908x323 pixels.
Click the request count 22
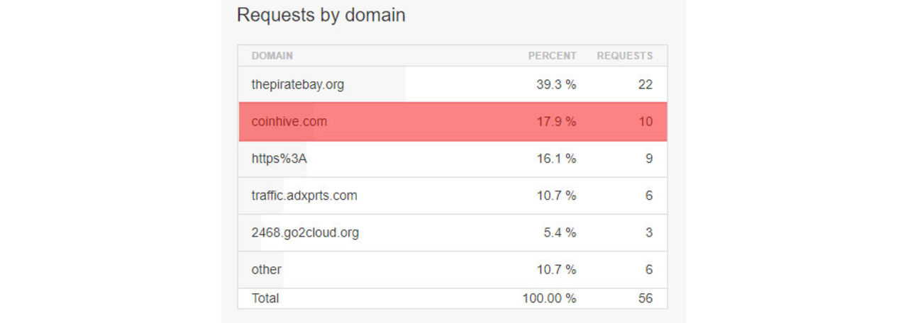tap(645, 84)
